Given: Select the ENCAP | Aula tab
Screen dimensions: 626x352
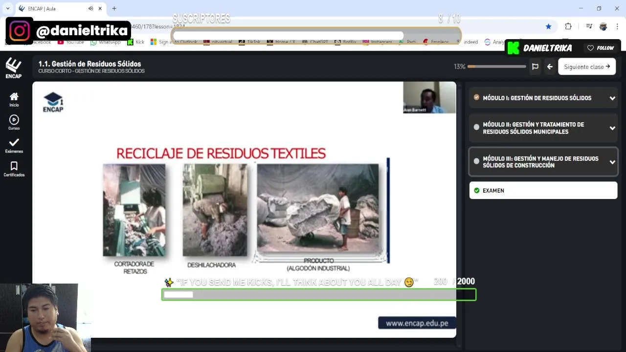Looking at the screenshot, I should (x=61, y=8).
